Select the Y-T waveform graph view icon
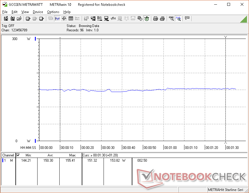The height and width of the screenshot is (193, 249). tap(57, 19)
